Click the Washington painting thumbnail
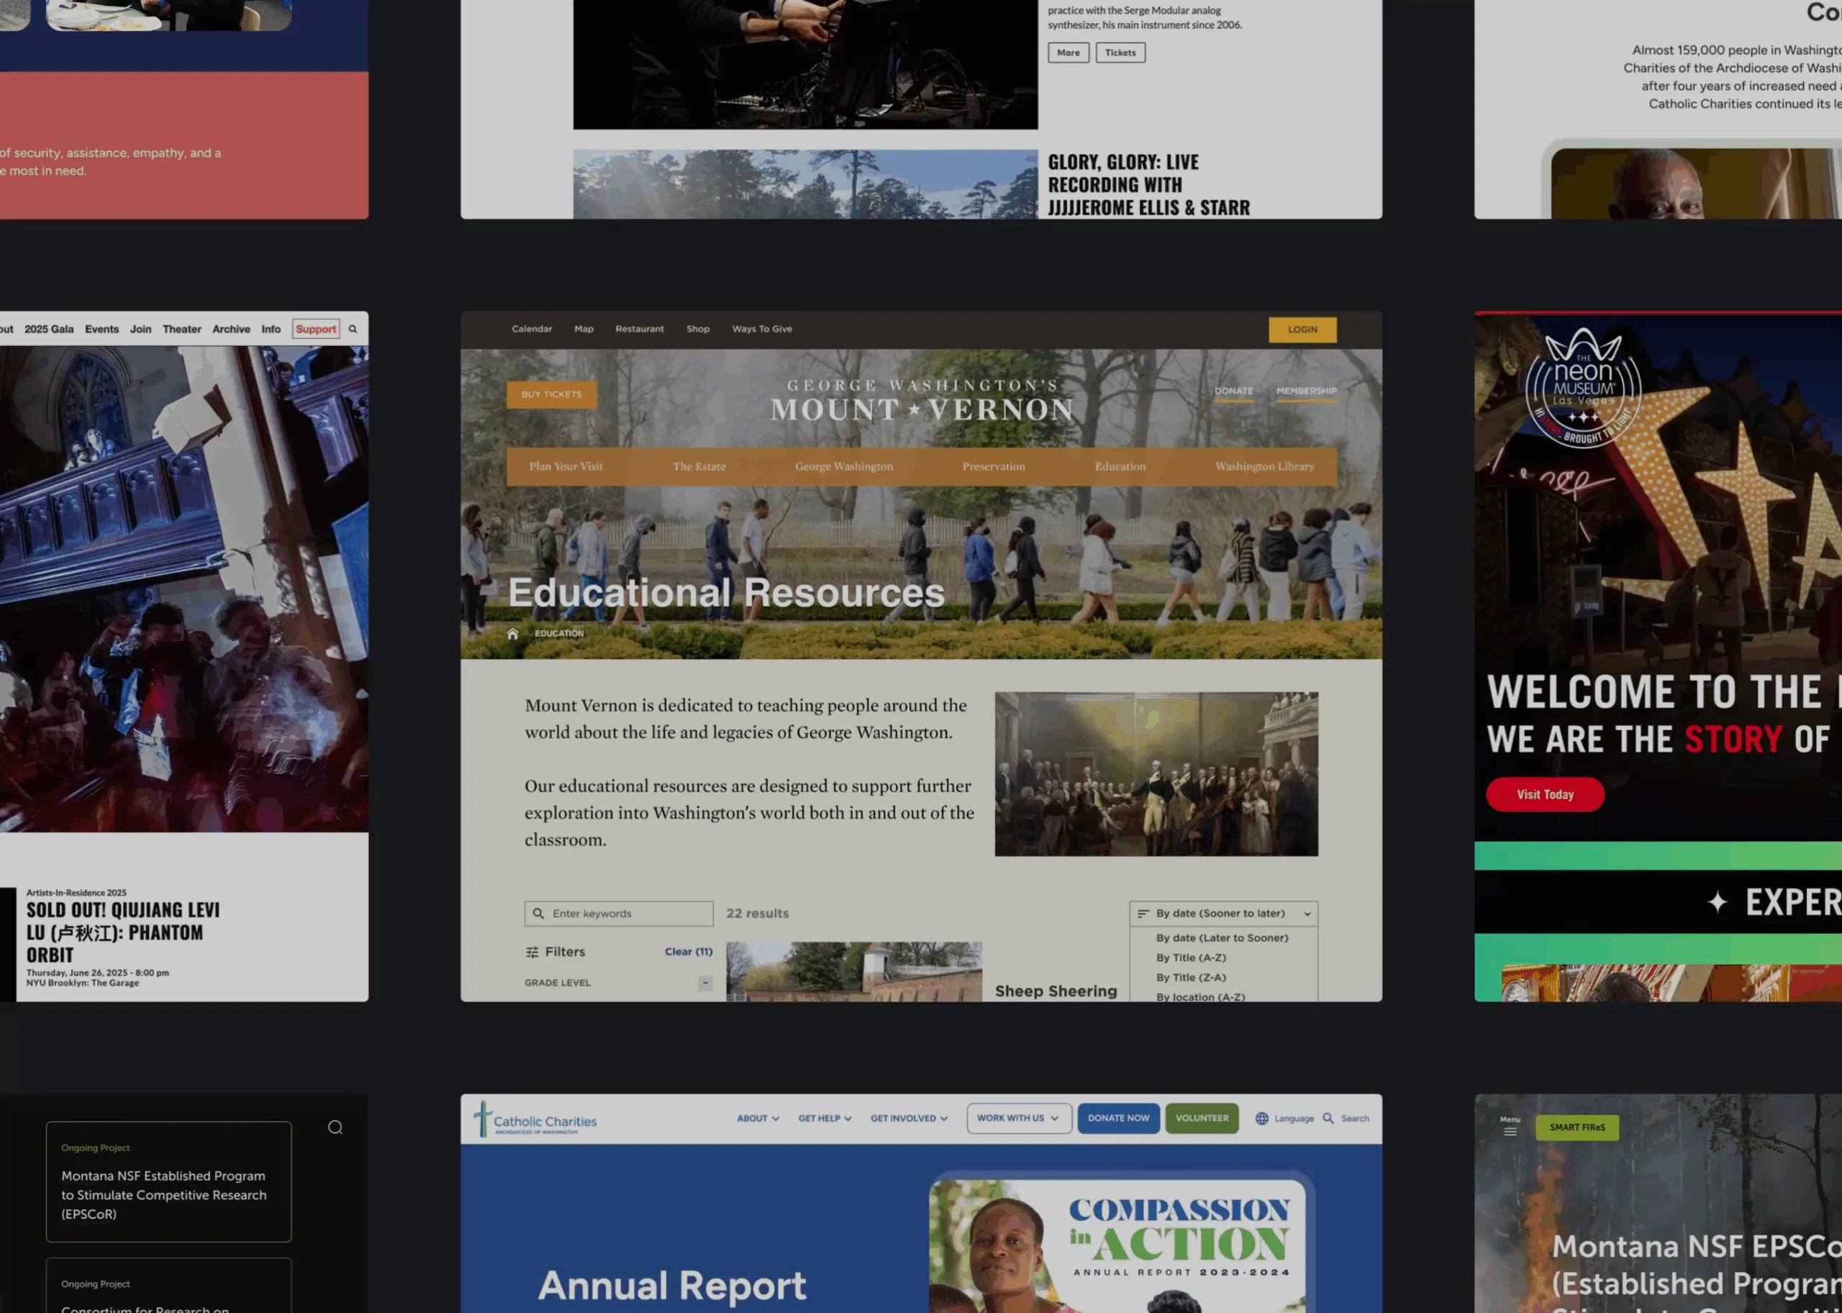Image resolution: width=1842 pixels, height=1313 pixels. click(x=1156, y=773)
